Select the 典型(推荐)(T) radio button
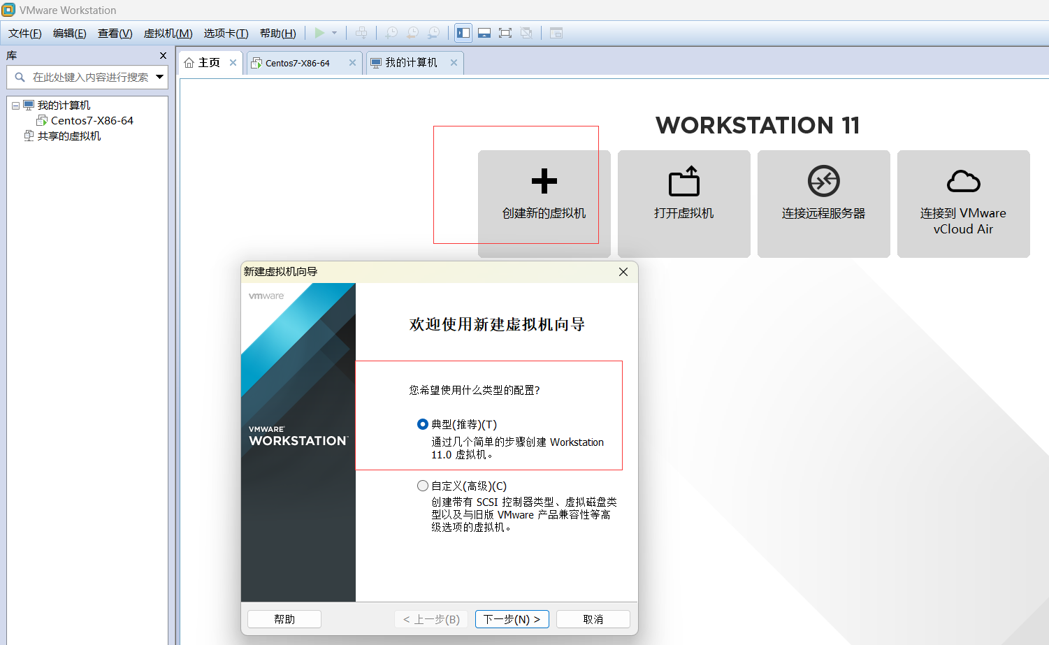This screenshot has height=645, width=1049. pos(423,424)
